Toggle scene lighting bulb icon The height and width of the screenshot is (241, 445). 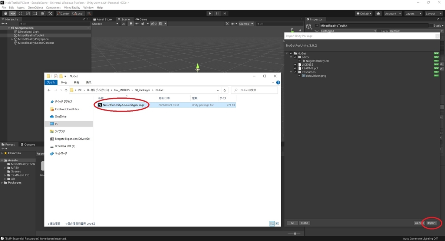pyautogui.click(x=131, y=24)
